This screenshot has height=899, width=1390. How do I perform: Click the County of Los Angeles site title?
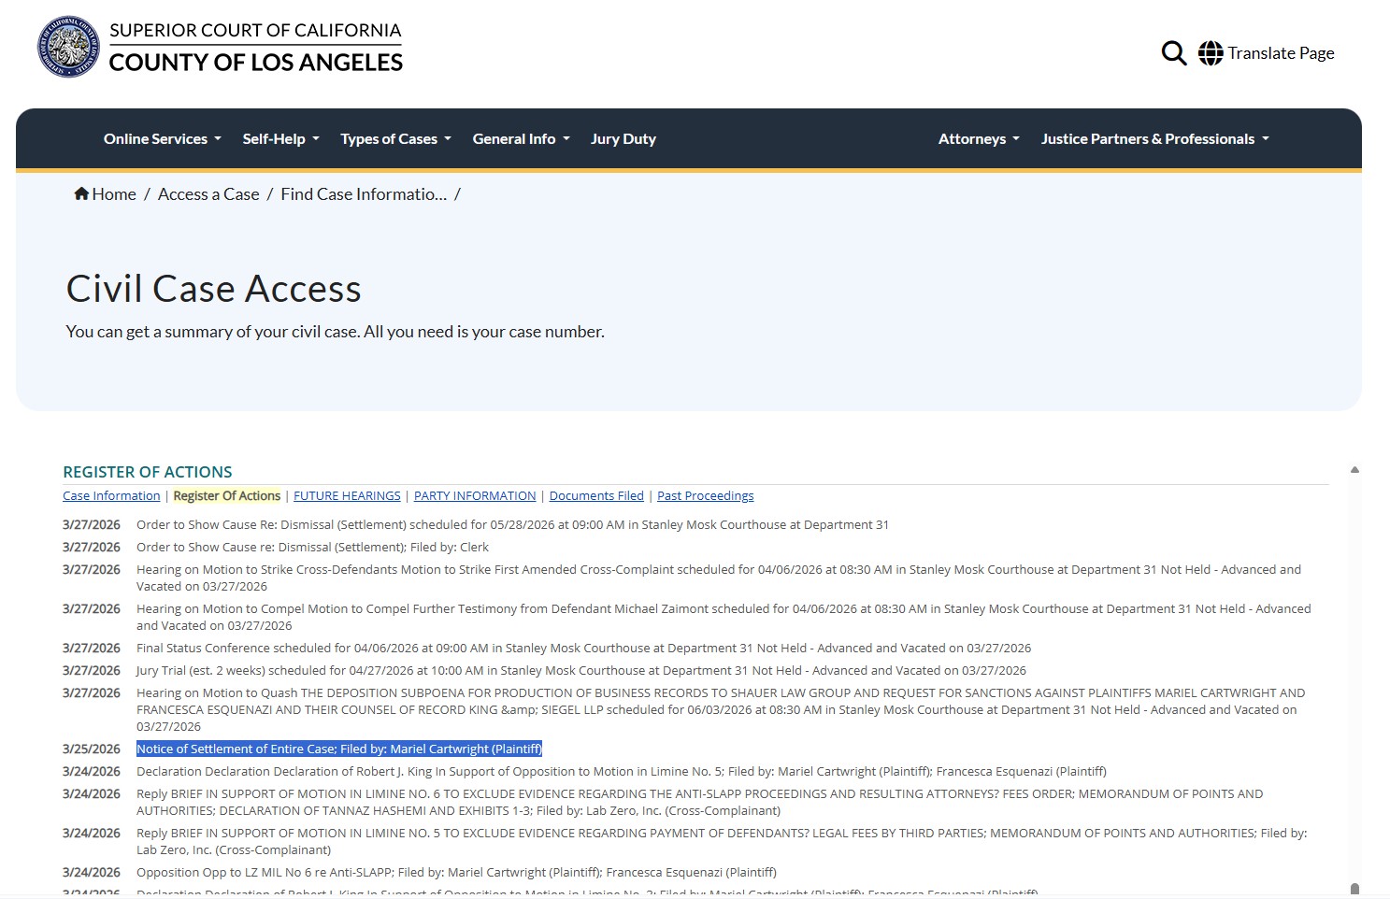point(256,63)
